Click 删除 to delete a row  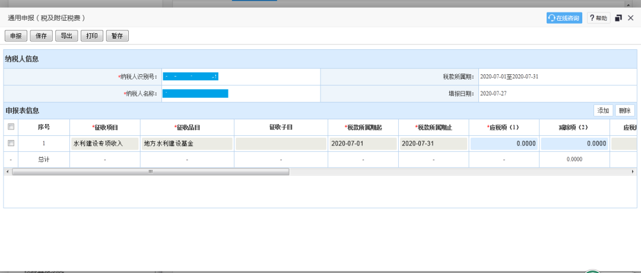click(x=624, y=110)
